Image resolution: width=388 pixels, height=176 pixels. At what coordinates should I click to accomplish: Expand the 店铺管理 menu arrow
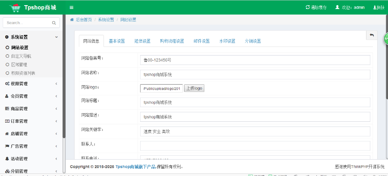[x=56, y=133]
